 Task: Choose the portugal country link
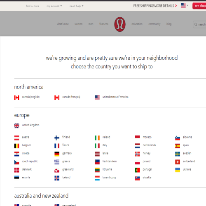coord(147,169)
